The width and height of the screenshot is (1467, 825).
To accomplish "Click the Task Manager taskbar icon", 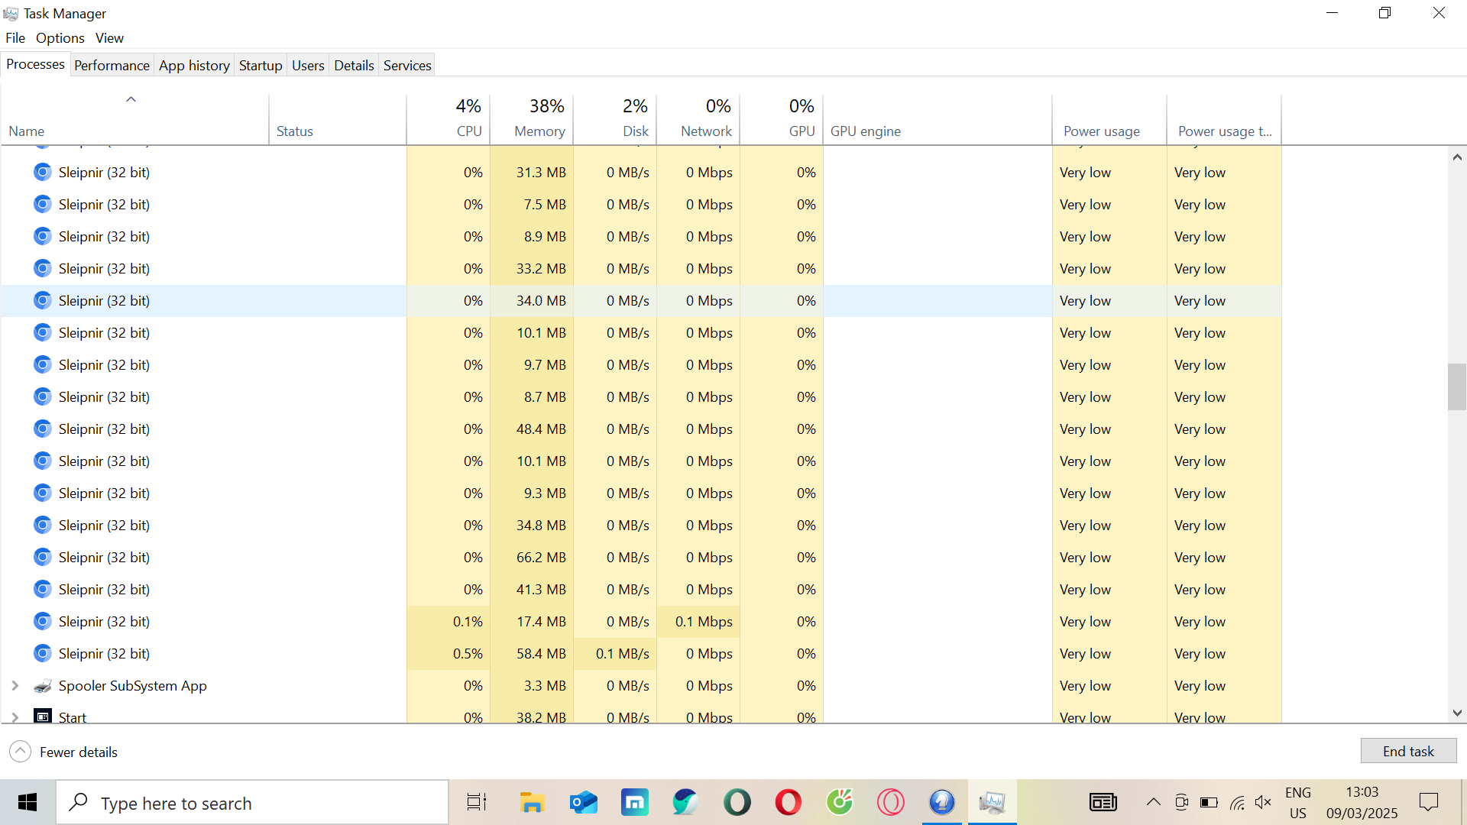I will pyautogui.click(x=993, y=803).
